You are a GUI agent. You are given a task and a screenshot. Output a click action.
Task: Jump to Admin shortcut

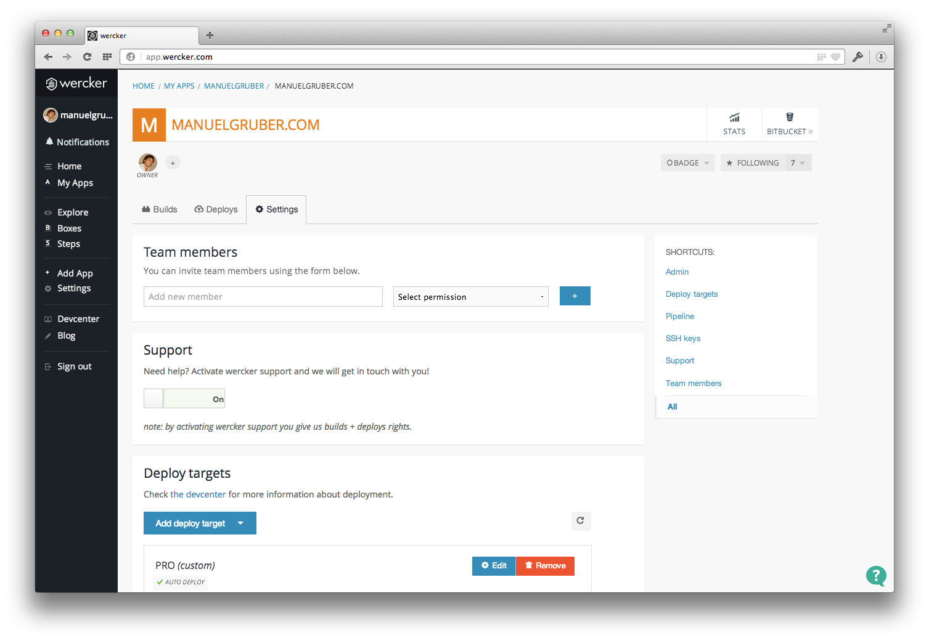pos(677,272)
